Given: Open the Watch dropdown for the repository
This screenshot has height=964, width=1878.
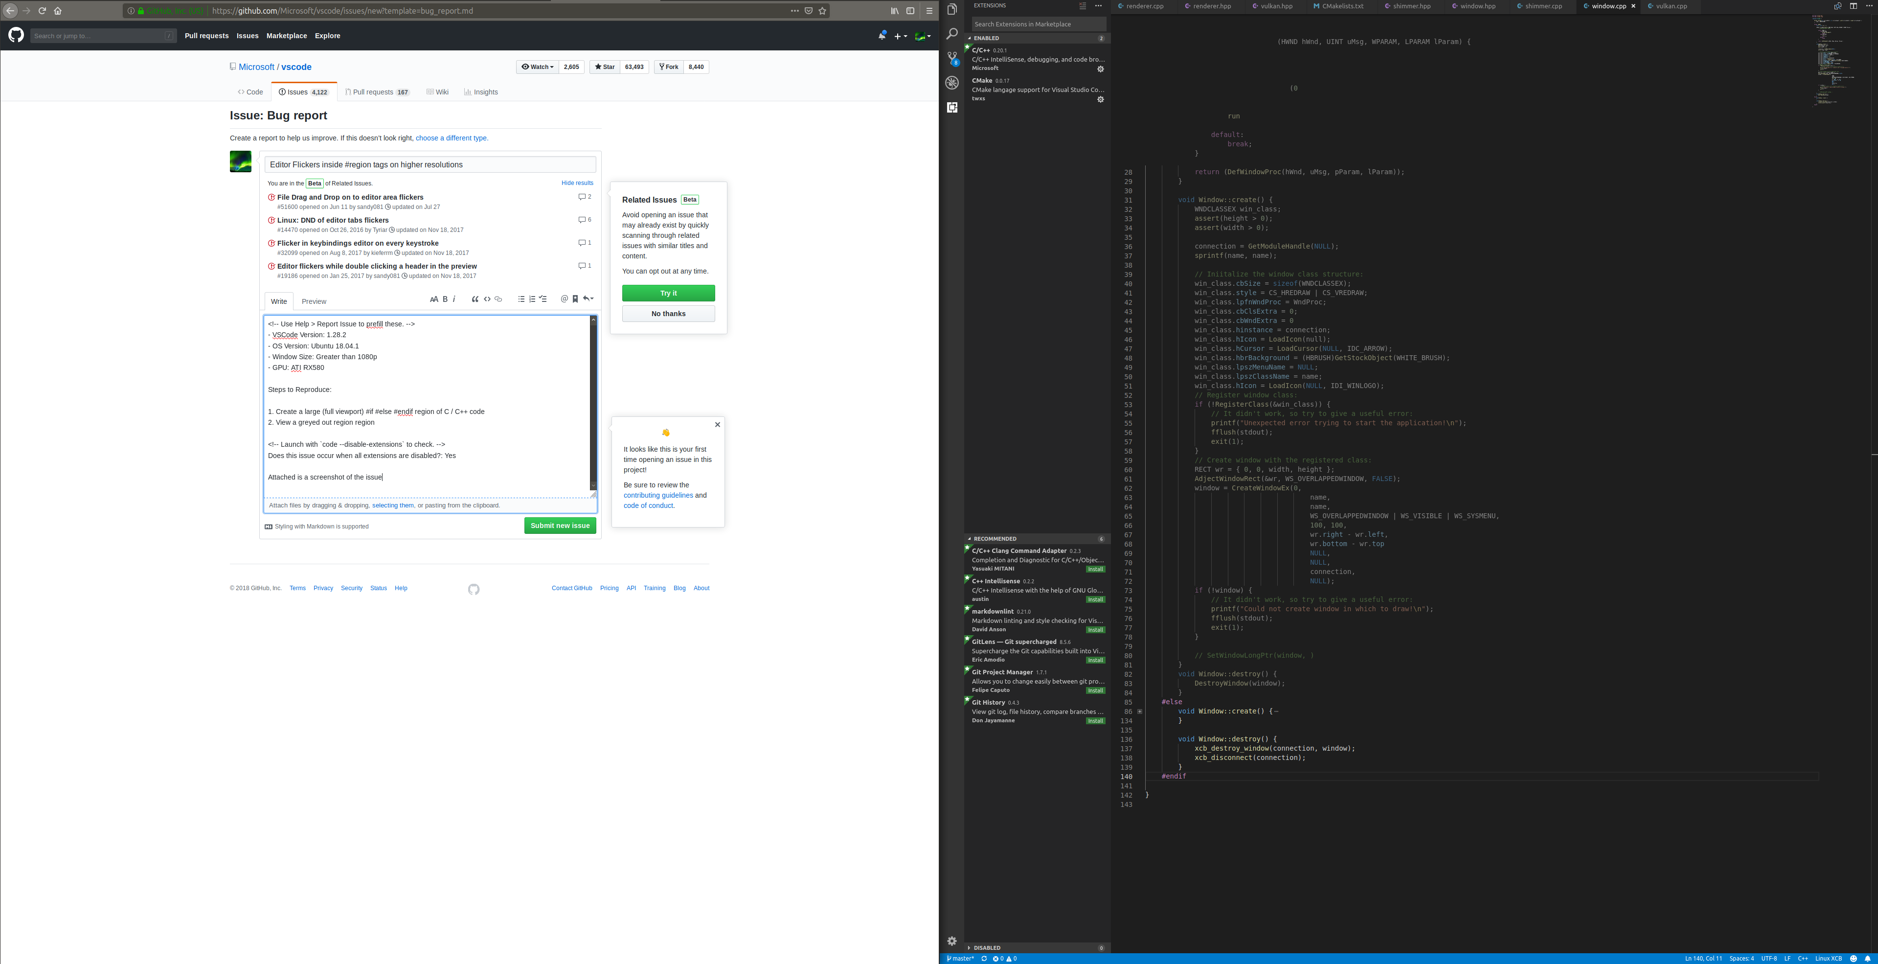Looking at the screenshot, I should [x=537, y=67].
